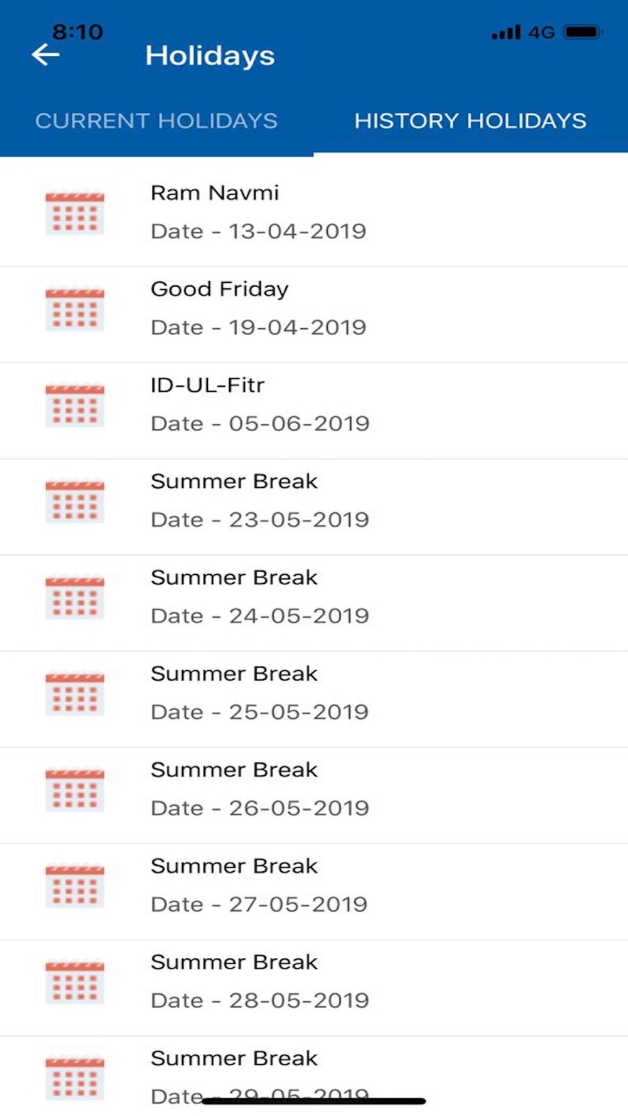
Task: Select the Good Friday holiday title
Action: [220, 289]
